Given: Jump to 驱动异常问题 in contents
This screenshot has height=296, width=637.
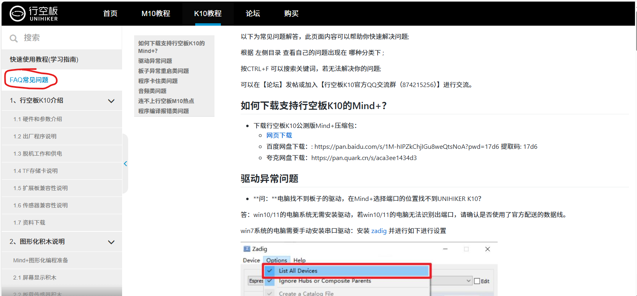Looking at the screenshot, I should click(155, 61).
